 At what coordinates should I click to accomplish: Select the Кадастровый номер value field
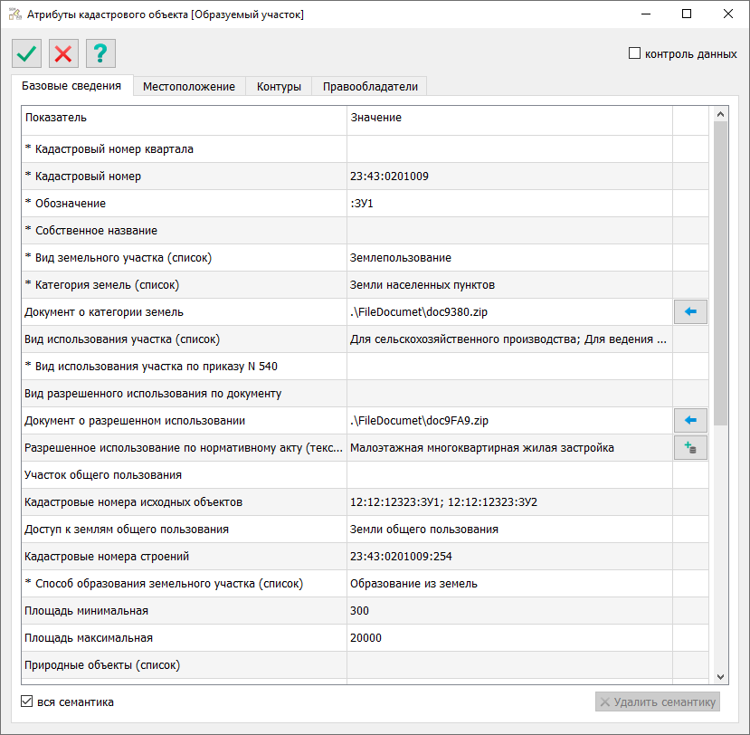point(508,177)
